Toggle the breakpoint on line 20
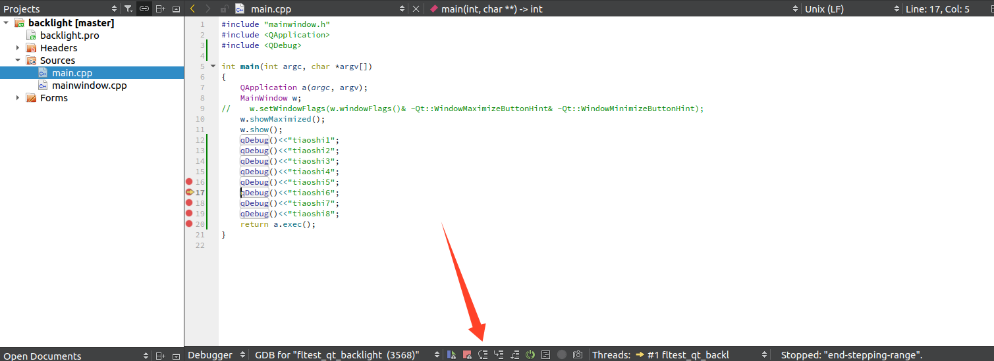 [189, 224]
